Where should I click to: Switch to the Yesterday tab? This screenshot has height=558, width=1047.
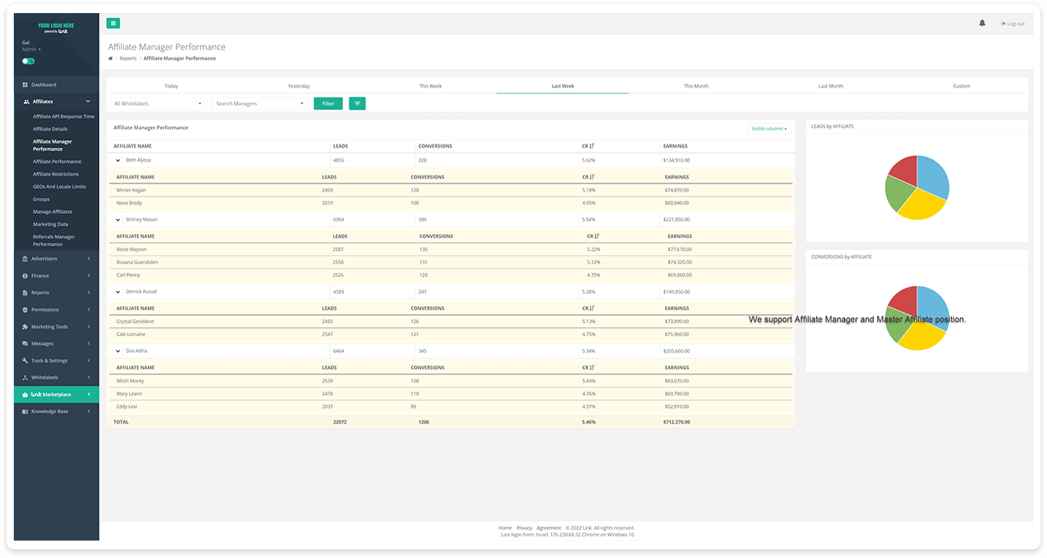point(298,86)
